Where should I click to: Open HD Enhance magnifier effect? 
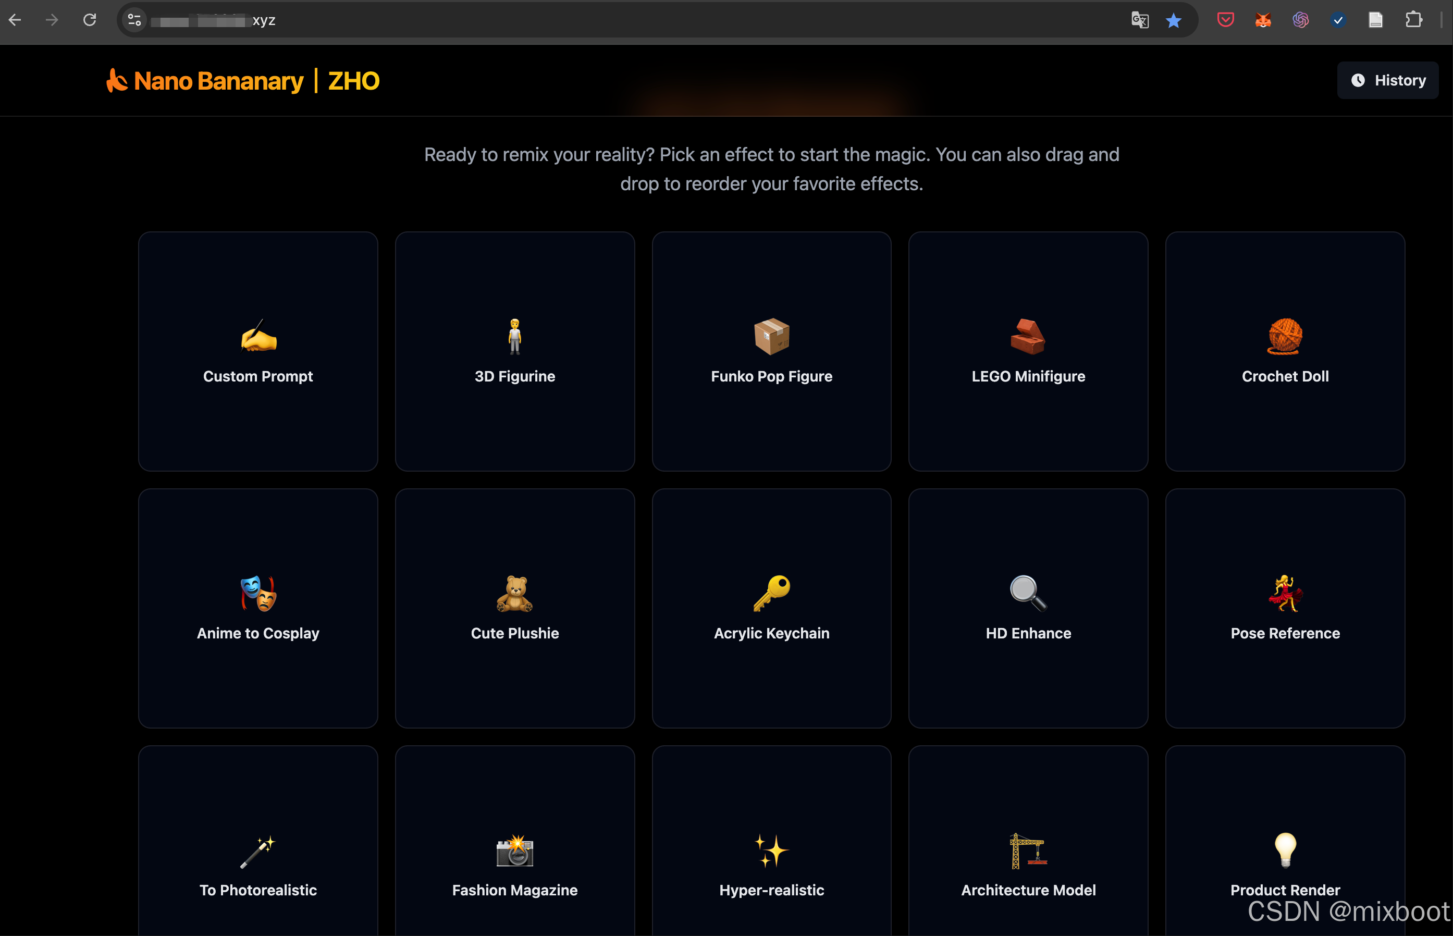pyautogui.click(x=1028, y=608)
